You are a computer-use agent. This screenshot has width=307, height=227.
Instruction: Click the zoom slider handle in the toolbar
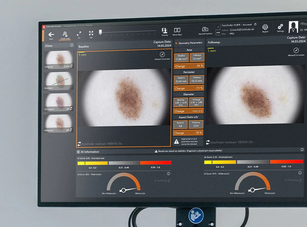100,32
